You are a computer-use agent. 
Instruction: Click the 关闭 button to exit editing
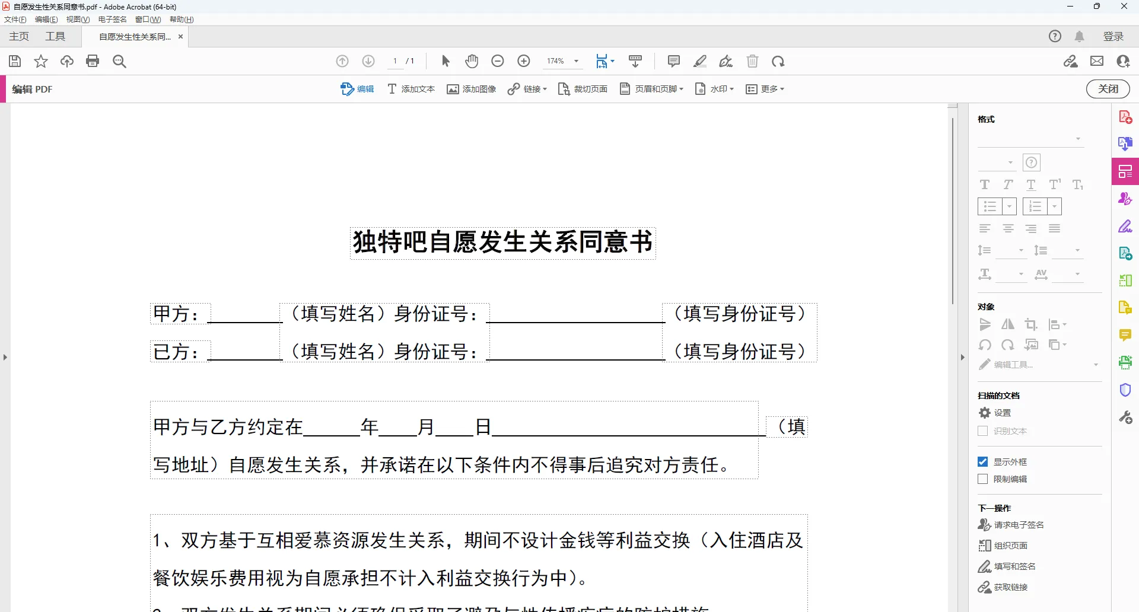click(1108, 89)
